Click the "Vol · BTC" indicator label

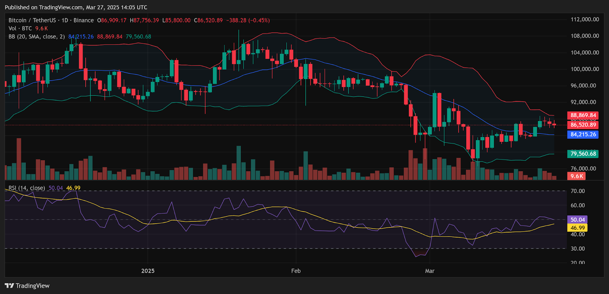point(20,29)
